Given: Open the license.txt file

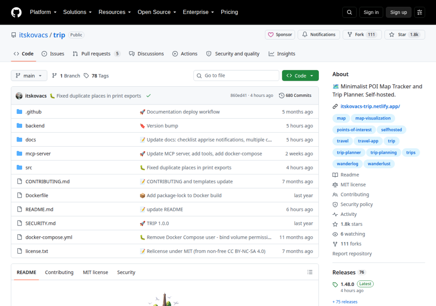Looking at the screenshot, I should [37, 251].
